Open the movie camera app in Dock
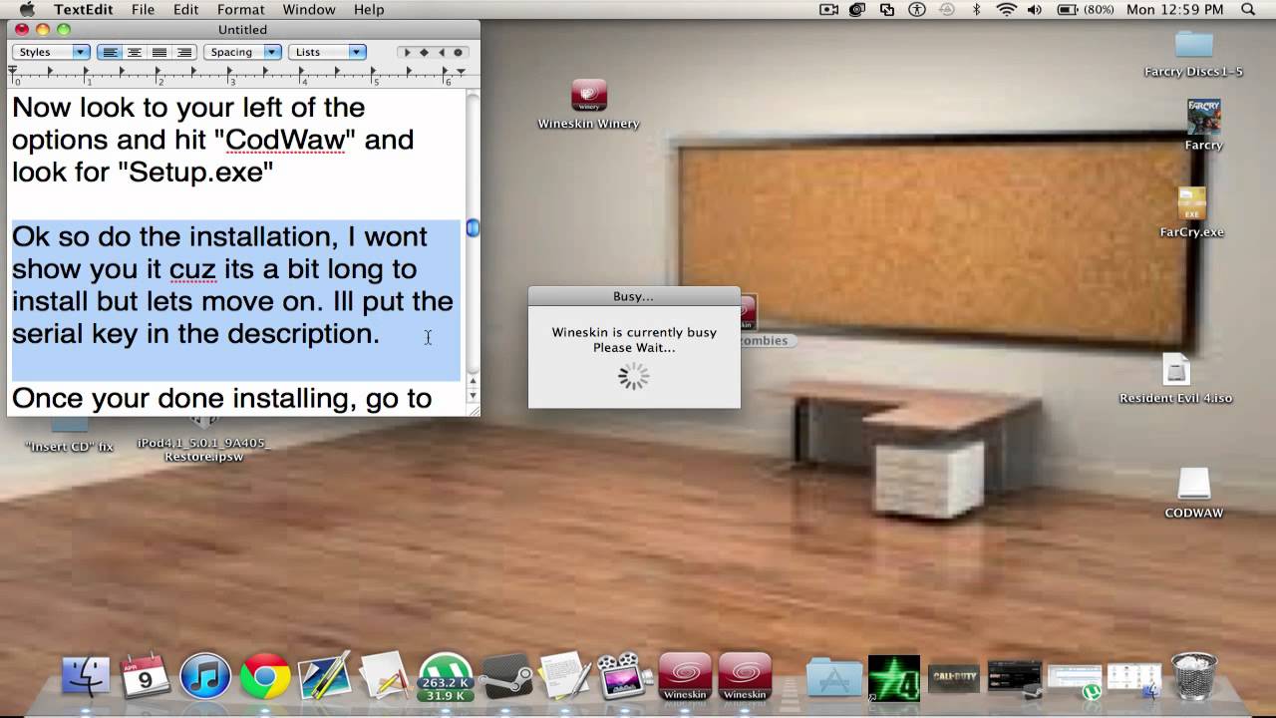This screenshot has width=1276, height=718. (x=625, y=676)
